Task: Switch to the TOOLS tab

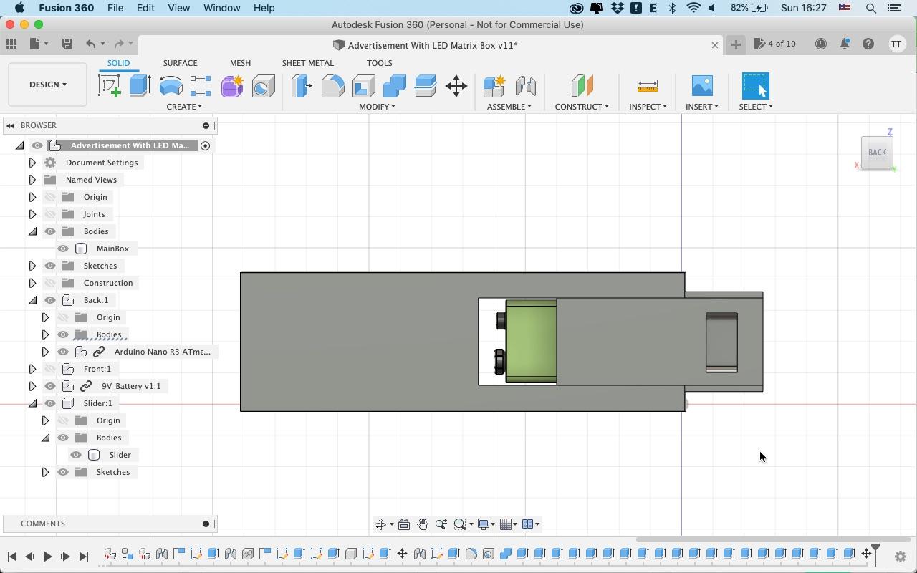Action: click(x=379, y=63)
